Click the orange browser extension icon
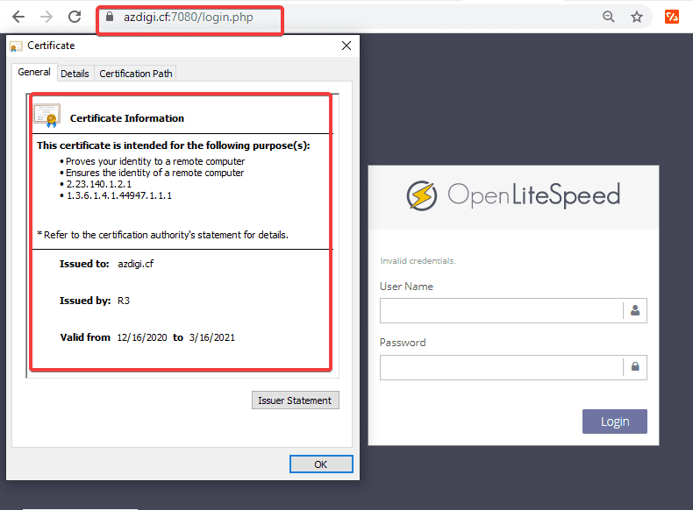 pos(671,17)
